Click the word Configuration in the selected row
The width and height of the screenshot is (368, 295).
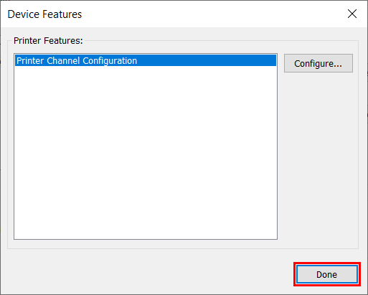(x=110, y=61)
